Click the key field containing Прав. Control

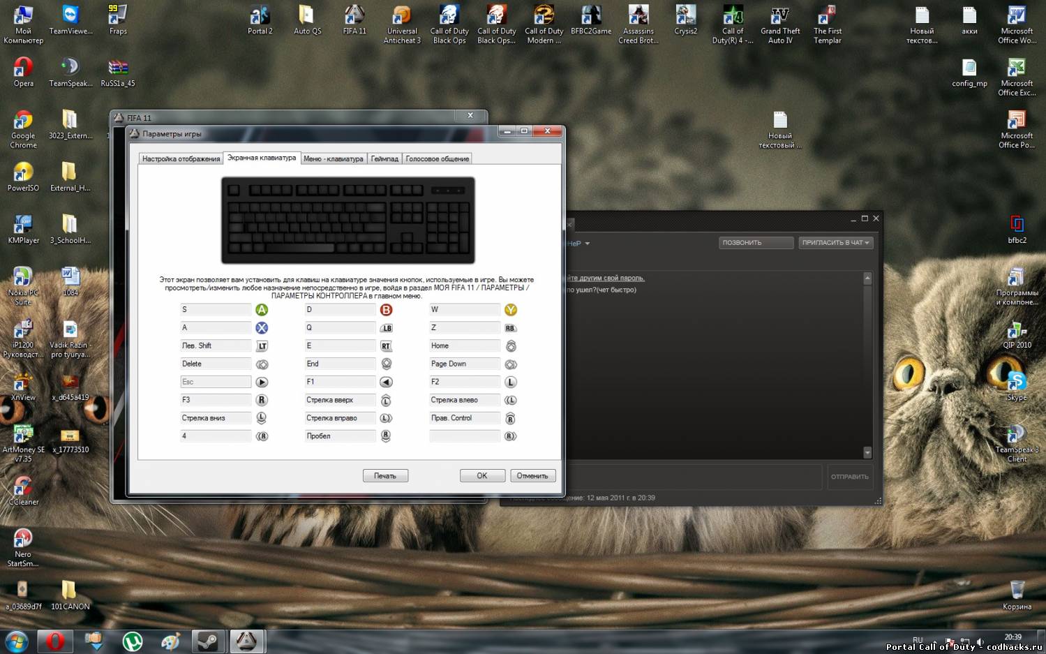[x=465, y=418]
